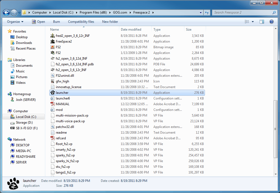Screen dimensions: 280x193
Task: Select the FS2 application dated 1/13/2009
Action: [x=127, y=53]
